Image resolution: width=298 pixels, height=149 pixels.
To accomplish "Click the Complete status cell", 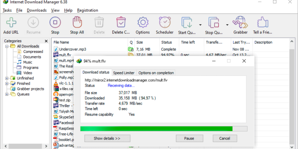I will [x=168, y=49].
